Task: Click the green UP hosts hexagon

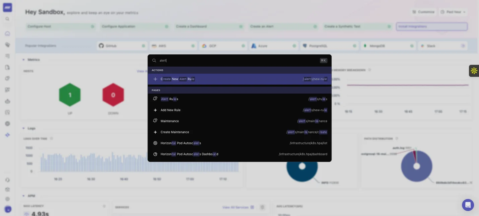Action: click(x=70, y=95)
